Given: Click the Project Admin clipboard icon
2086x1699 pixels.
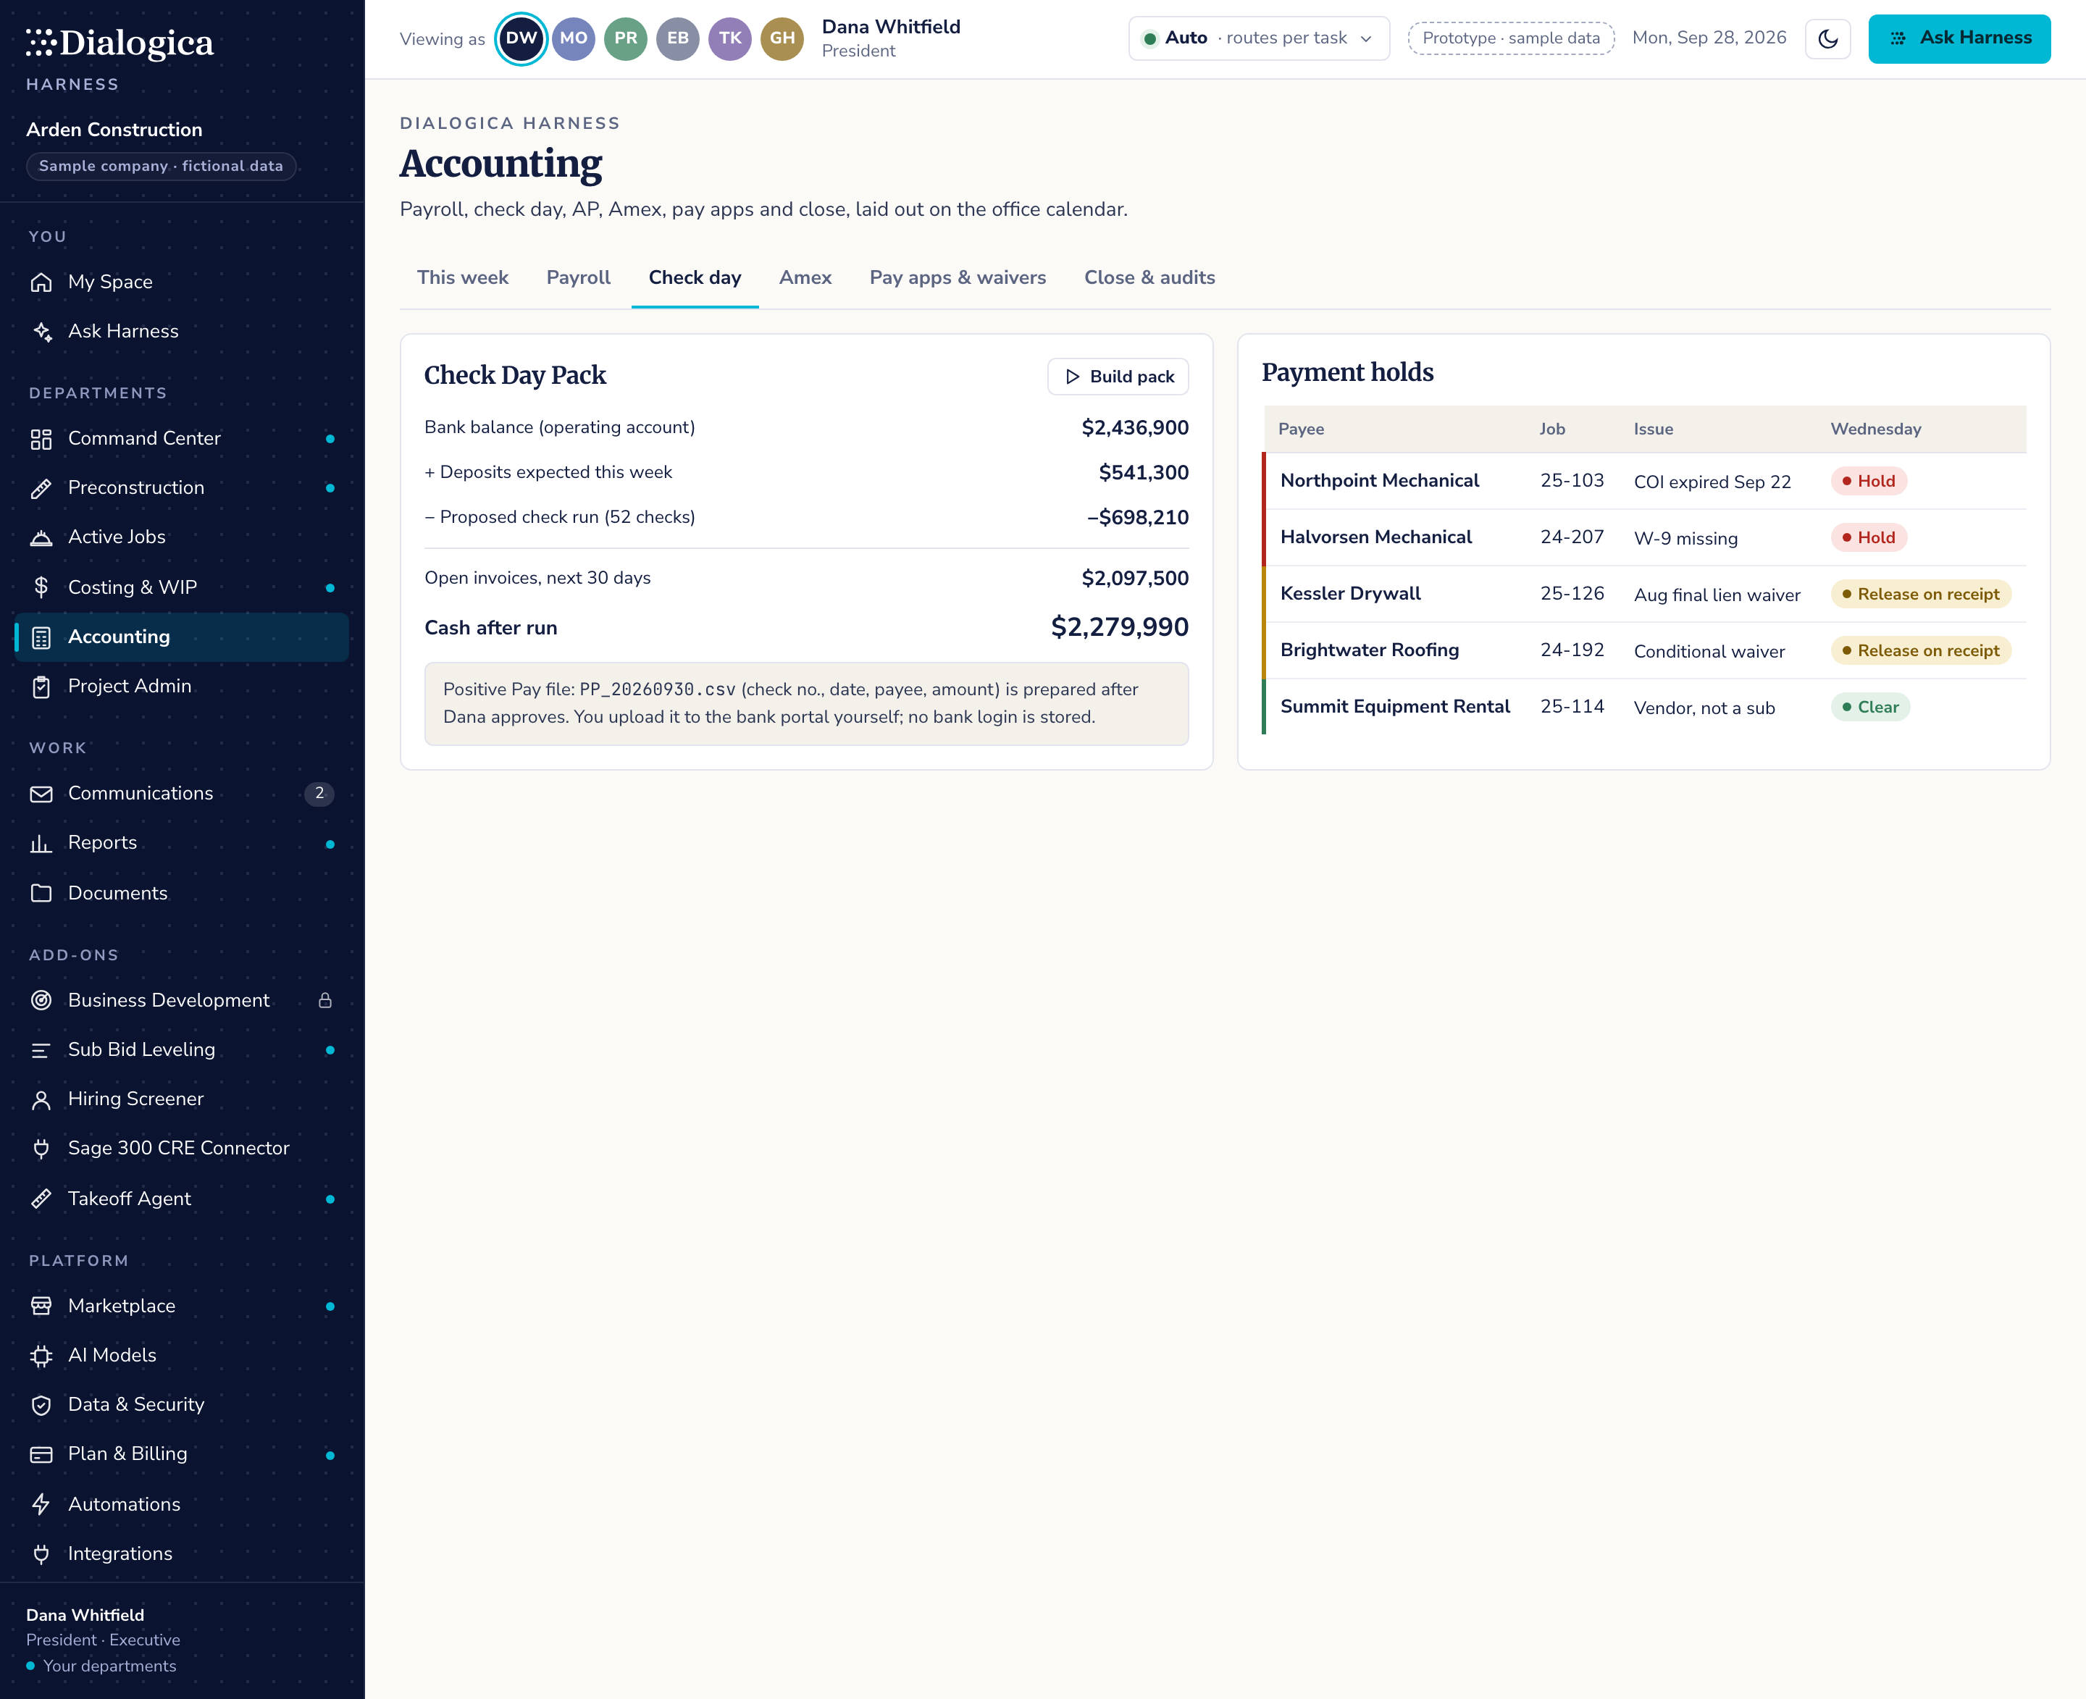Looking at the screenshot, I should click(x=41, y=687).
